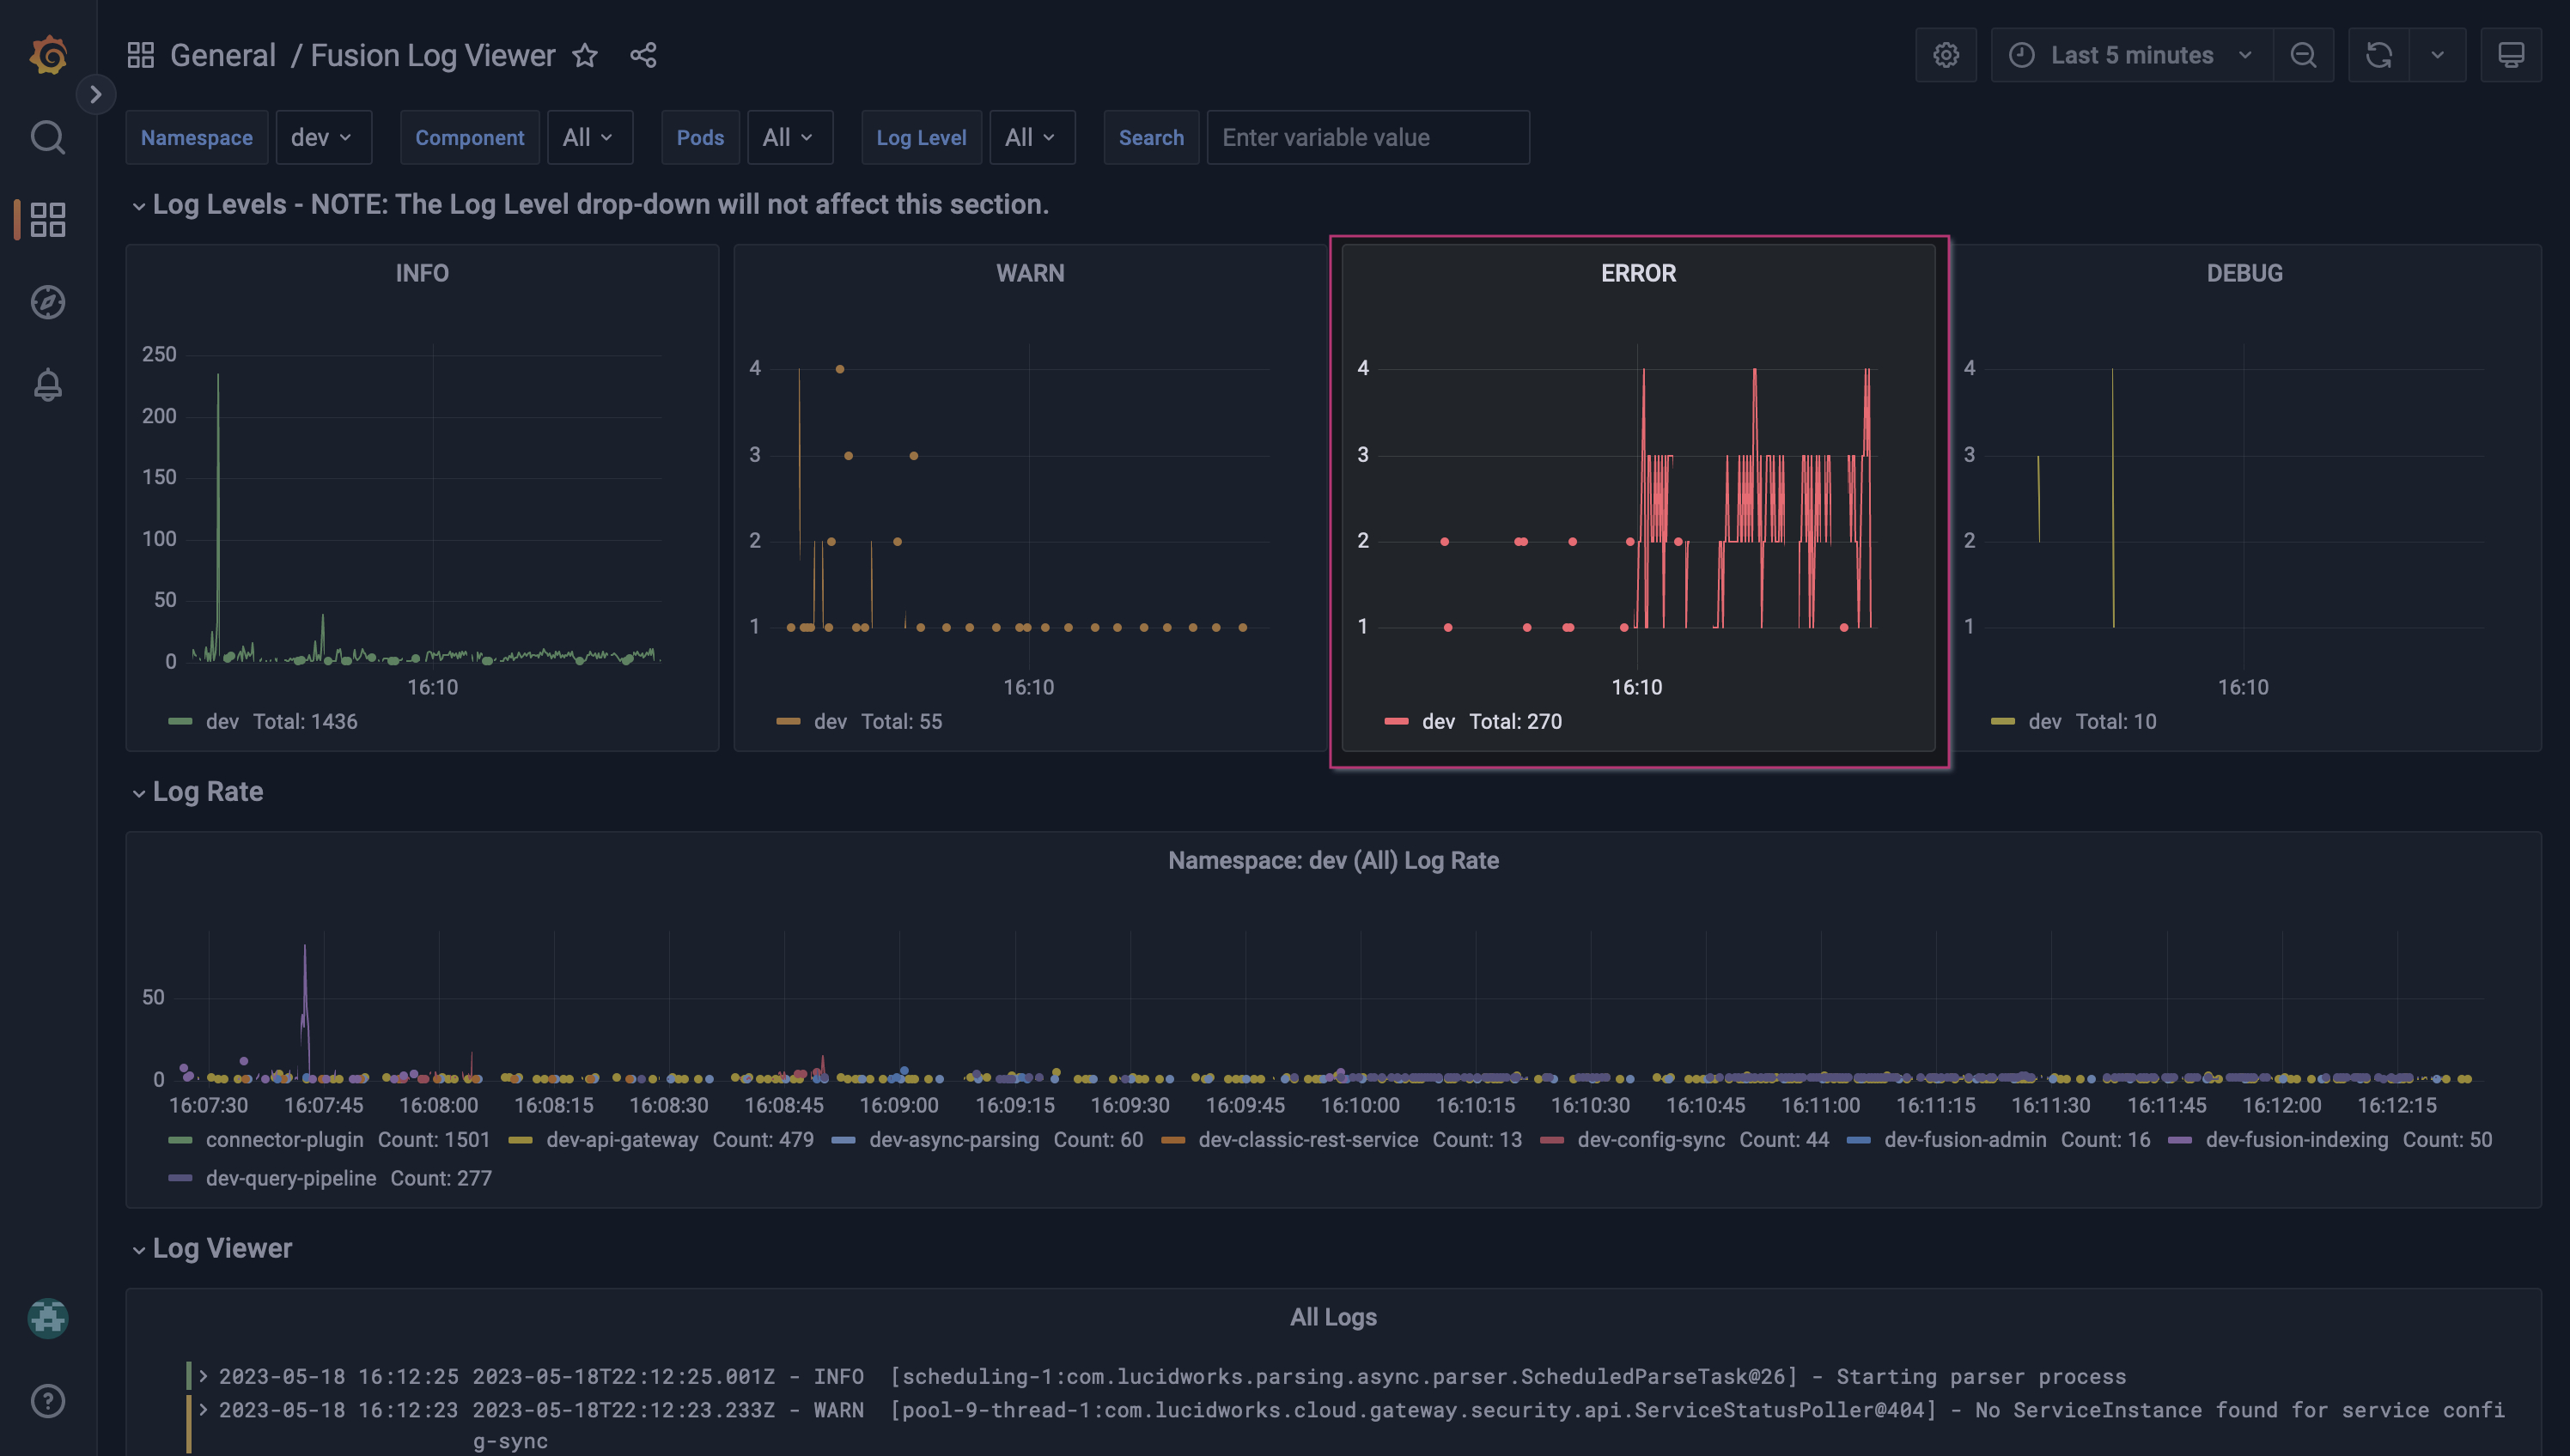Screen dimensions: 2570x1456
Task: Toggle dev-query-pipeline series in legend
Action: 290,1178
